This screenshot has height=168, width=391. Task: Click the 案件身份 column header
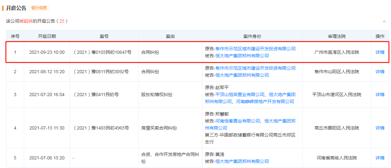[x=252, y=36]
